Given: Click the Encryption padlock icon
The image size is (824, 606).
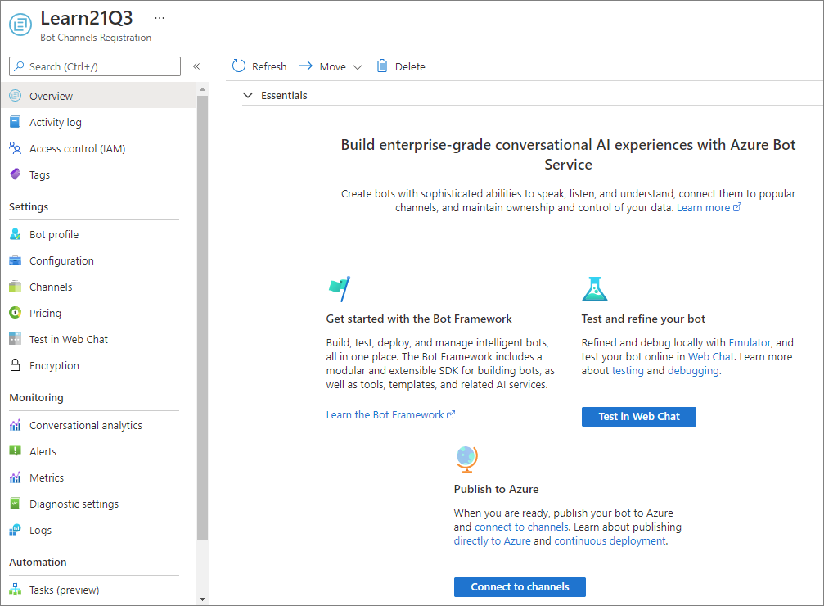Looking at the screenshot, I should point(16,365).
